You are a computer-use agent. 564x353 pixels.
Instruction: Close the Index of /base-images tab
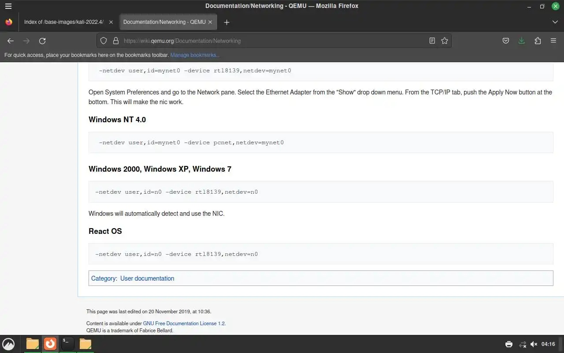click(111, 22)
